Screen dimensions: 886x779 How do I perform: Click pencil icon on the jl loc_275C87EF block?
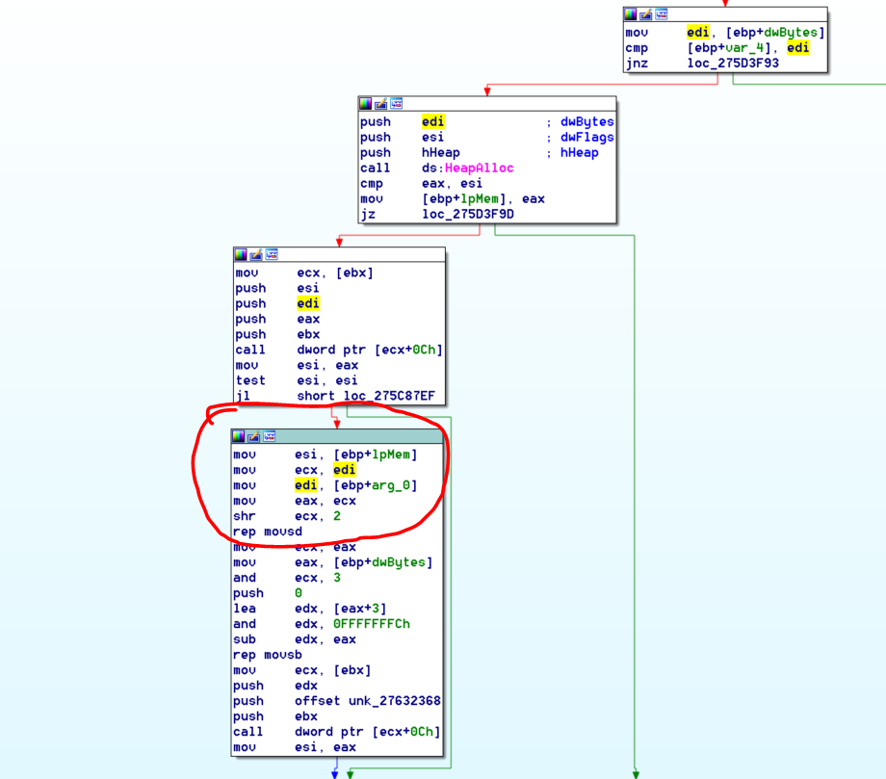(x=256, y=254)
